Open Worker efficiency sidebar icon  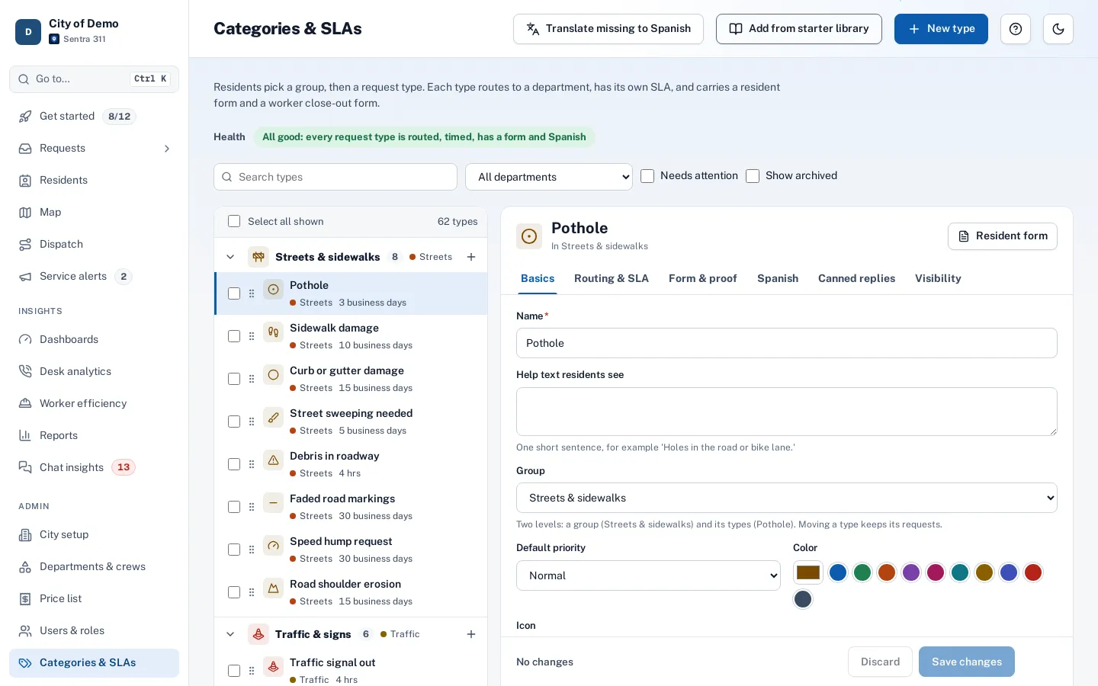(25, 403)
